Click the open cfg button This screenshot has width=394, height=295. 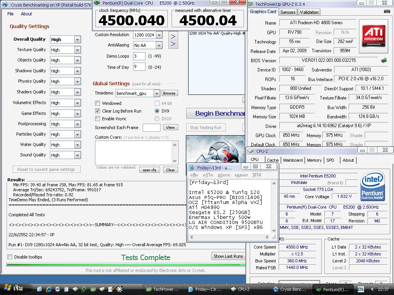pyautogui.click(x=149, y=170)
